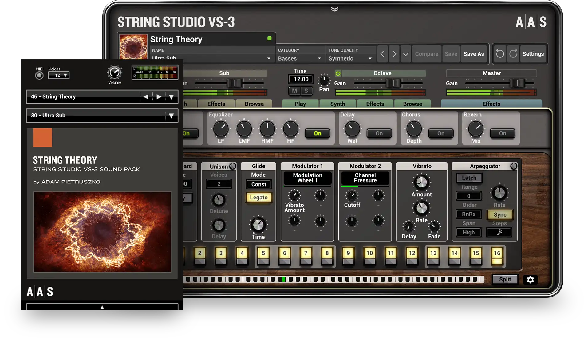Open the MIDI indicator in the sound pack panel
584x338 pixels.
pyautogui.click(x=39, y=75)
